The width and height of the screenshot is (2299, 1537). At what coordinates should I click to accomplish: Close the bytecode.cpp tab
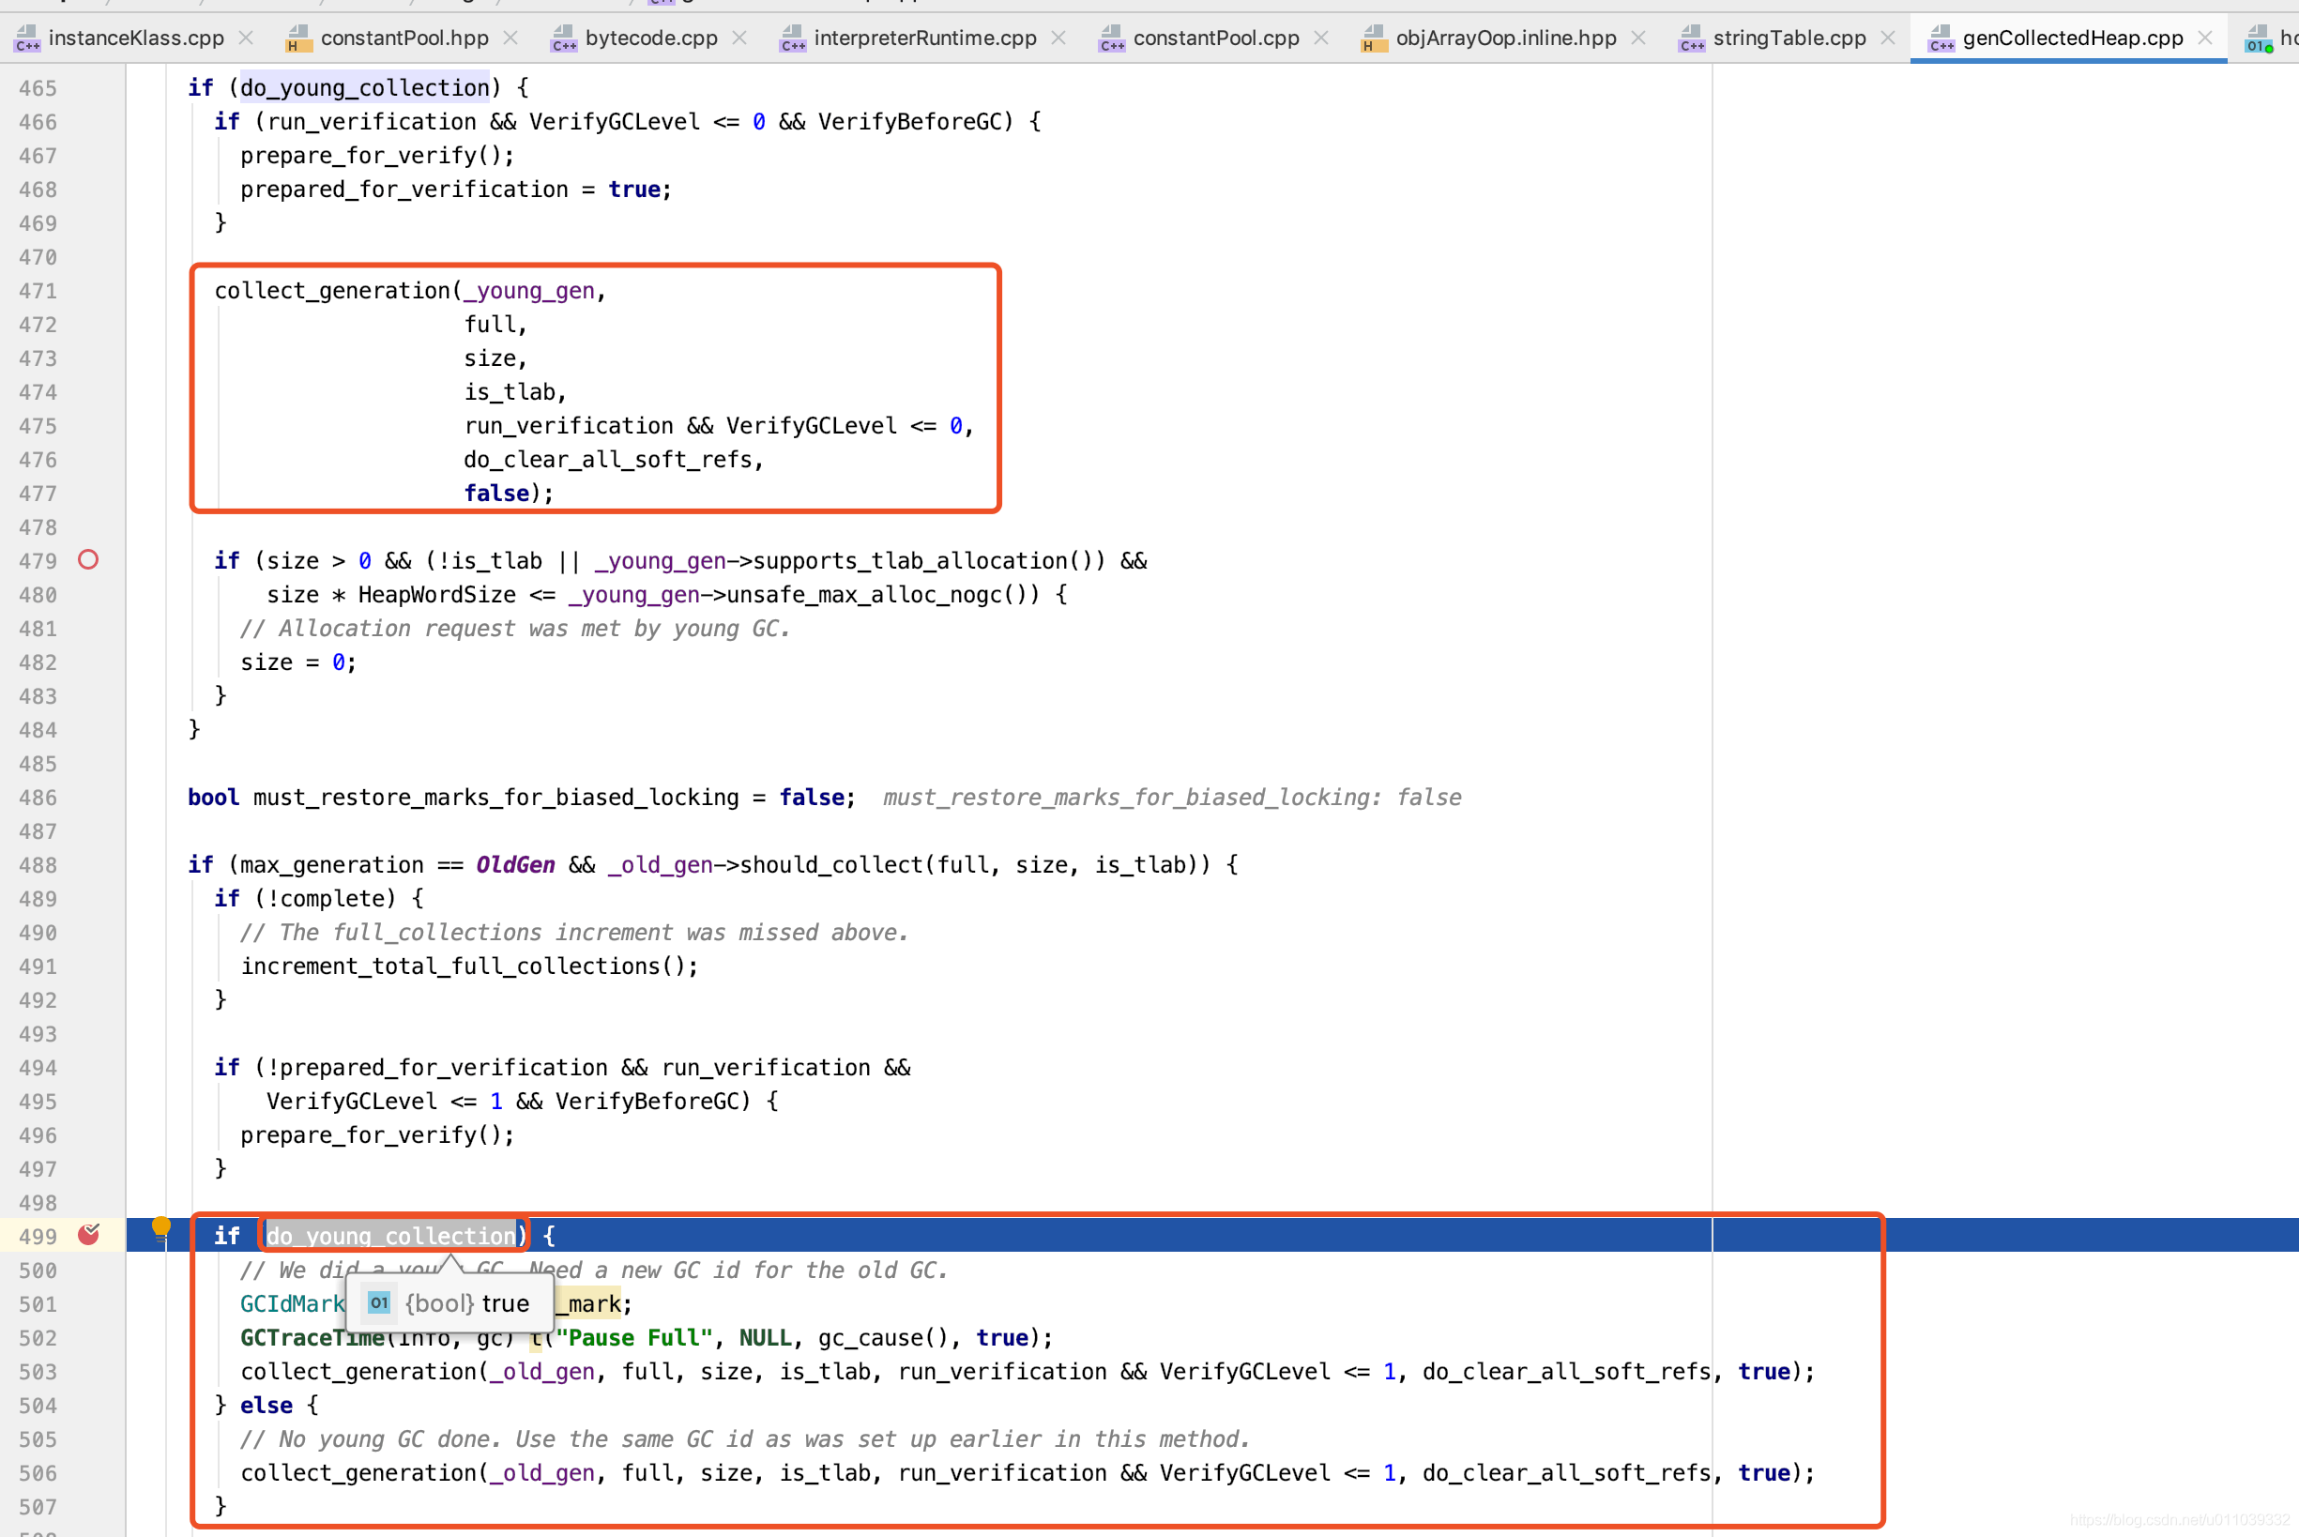click(x=739, y=38)
